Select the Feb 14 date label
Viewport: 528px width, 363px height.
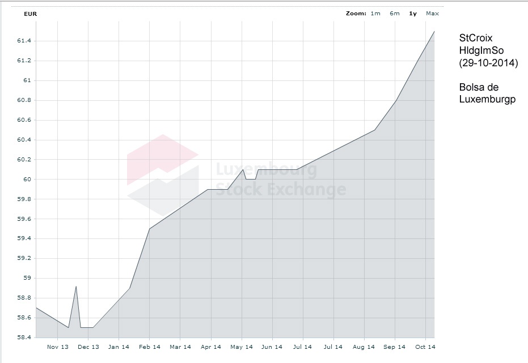[x=149, y=347]
